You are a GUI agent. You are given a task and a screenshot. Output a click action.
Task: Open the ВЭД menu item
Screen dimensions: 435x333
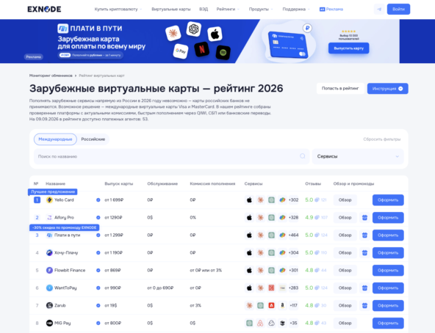pyautogui.click(x=204, y=9)
